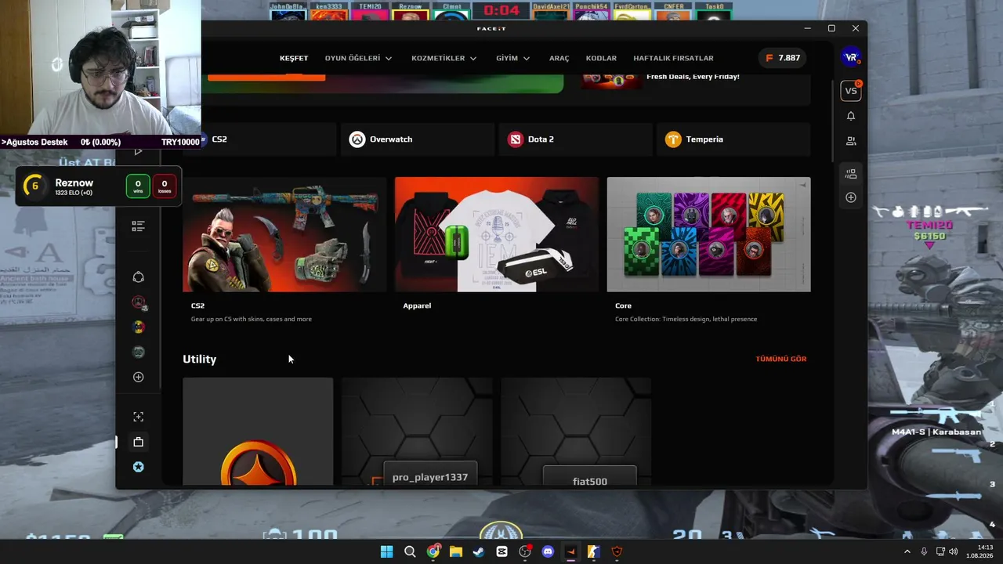
Task: Select the Keşfet tab
Action: point(294,58)
